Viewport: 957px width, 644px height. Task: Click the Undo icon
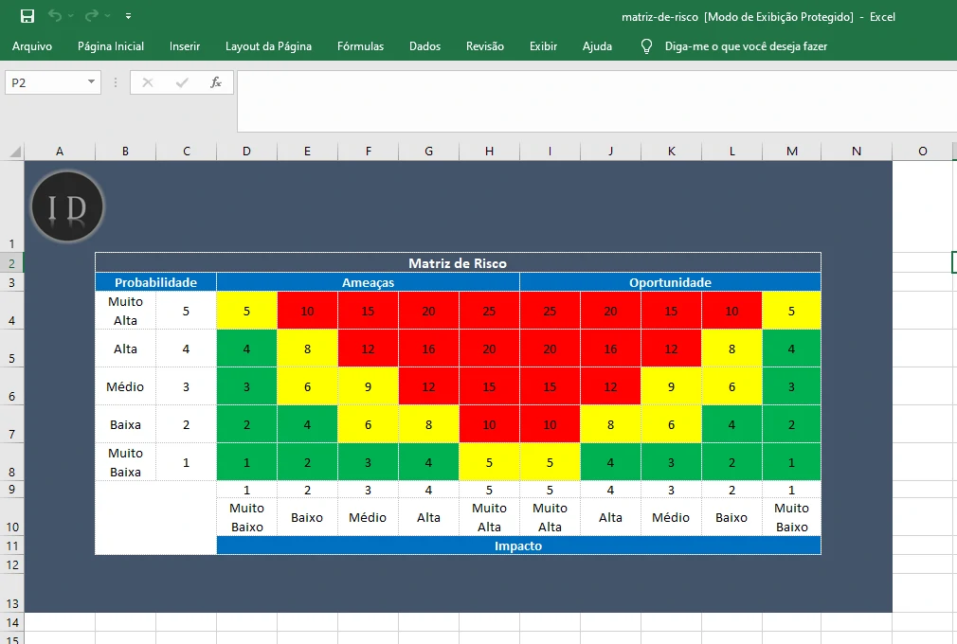pyautogui.click(x=55, y=16)
